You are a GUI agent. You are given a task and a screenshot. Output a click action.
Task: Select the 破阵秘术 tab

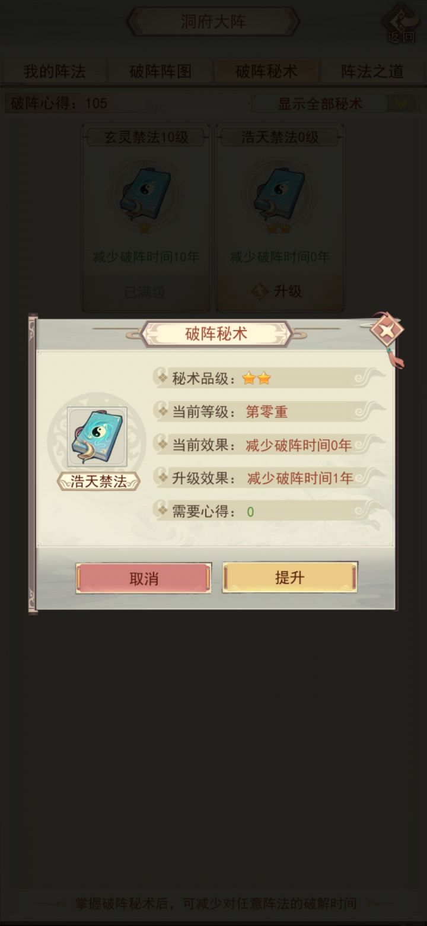point(266,72)
